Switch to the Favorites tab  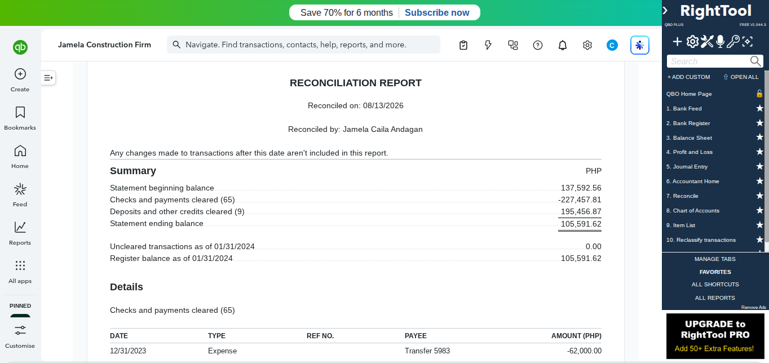tap(715, 272)
